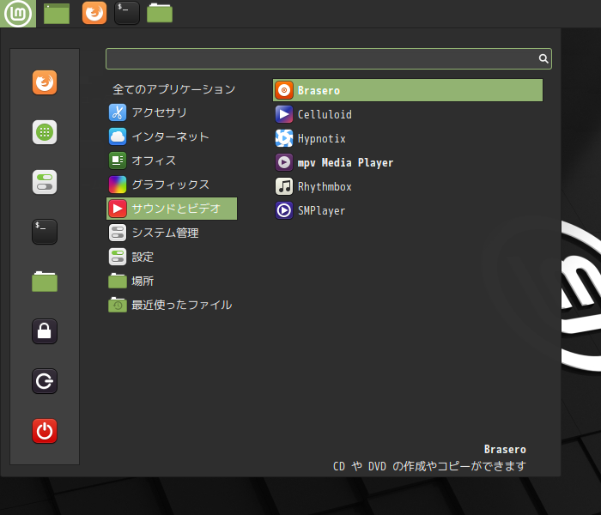The height and width of the screenshot is (515, 601).
Task: Click the 場所 folder icon
Action: pos(118,281)
